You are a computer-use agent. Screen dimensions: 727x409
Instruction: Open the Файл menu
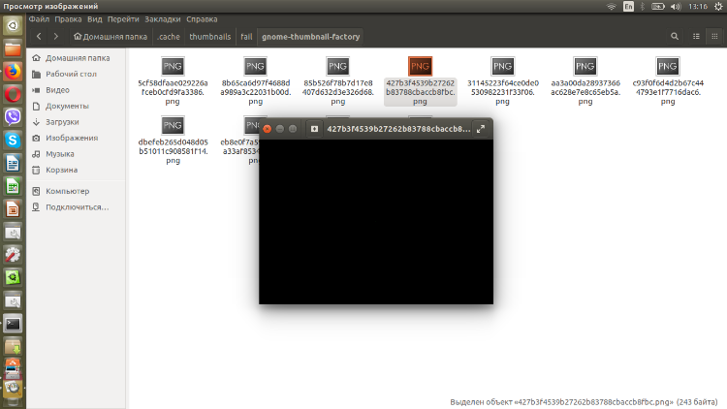point(39,18)
